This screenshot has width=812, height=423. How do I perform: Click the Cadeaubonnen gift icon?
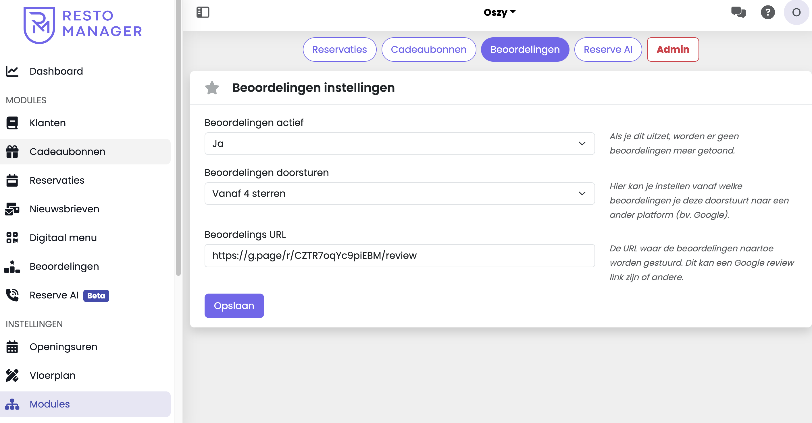pos(12,152)
